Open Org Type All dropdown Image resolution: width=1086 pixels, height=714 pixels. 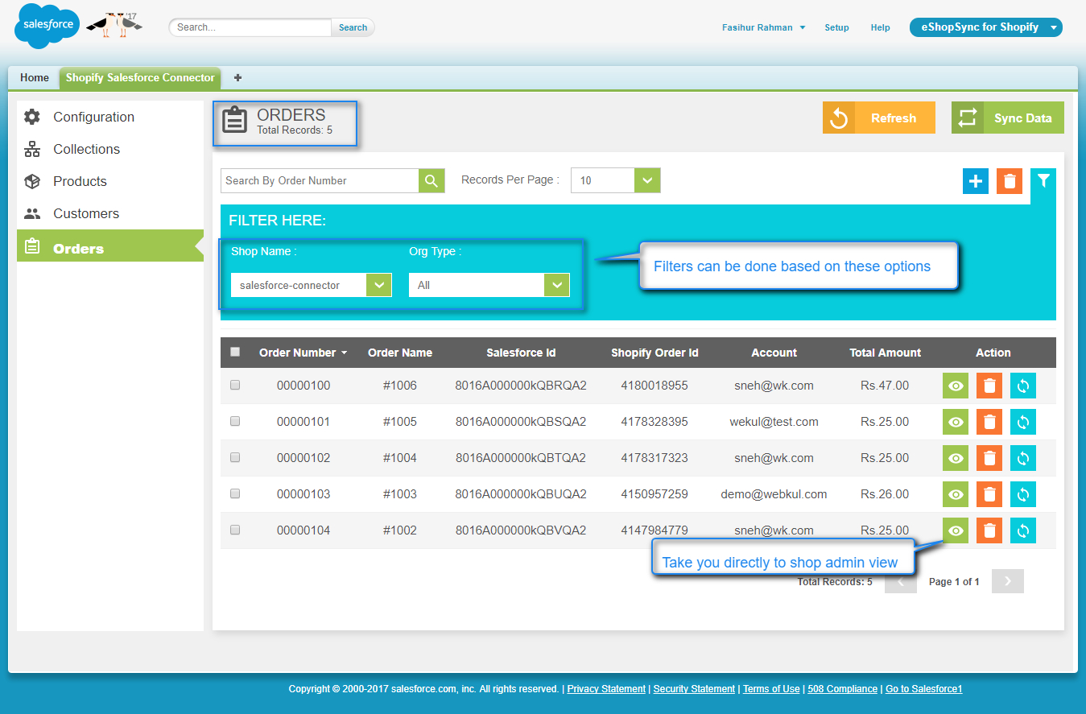(x=489, y=285)
